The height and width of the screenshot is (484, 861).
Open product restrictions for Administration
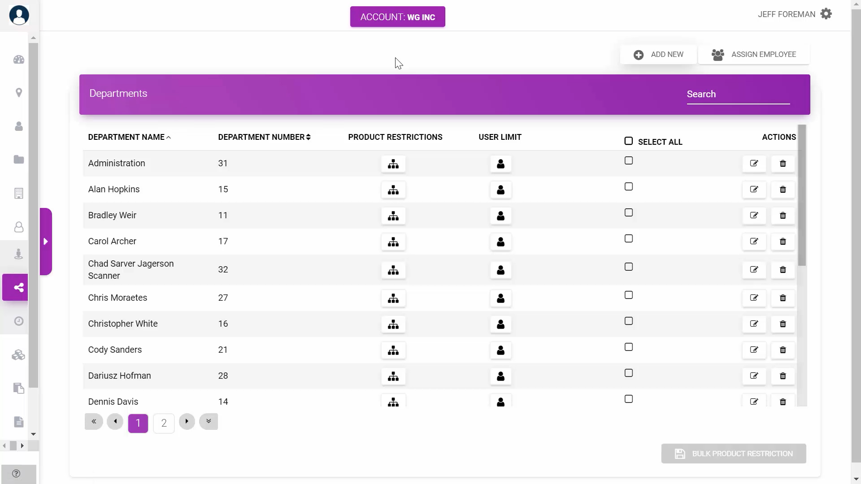(x=393, y=164)
